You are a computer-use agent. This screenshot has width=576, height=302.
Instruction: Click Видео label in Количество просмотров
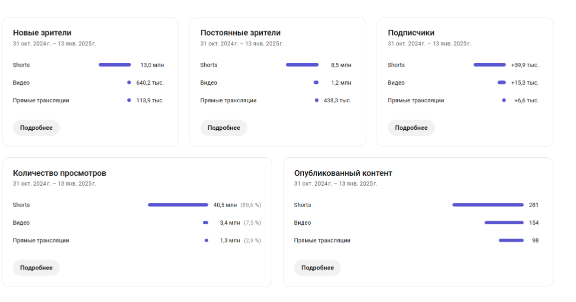tap(22, 223)
